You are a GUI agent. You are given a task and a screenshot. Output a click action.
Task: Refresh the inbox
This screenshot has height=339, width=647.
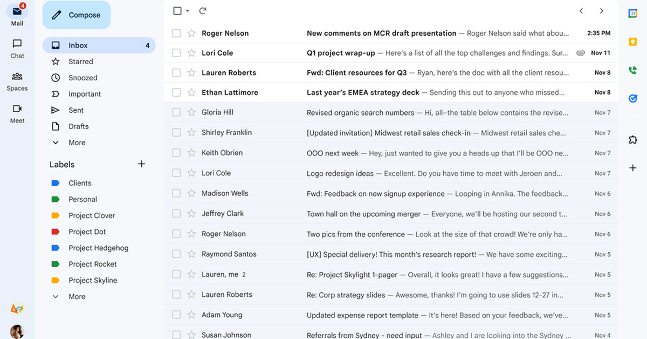click(x=202, y=10)
